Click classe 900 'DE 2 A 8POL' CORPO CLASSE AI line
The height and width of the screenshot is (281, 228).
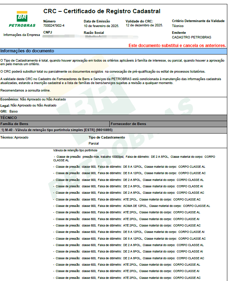click(128, 186)
